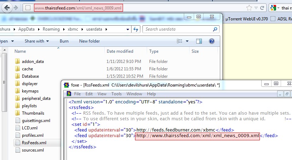Toggle the preview pane icon in Explorer
The image size is (292, 160).
[199, 41]
